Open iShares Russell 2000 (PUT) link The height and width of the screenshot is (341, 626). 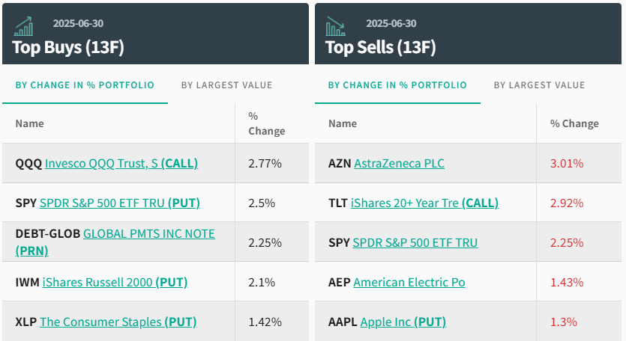pyautogui.click(x=115, y=282)
